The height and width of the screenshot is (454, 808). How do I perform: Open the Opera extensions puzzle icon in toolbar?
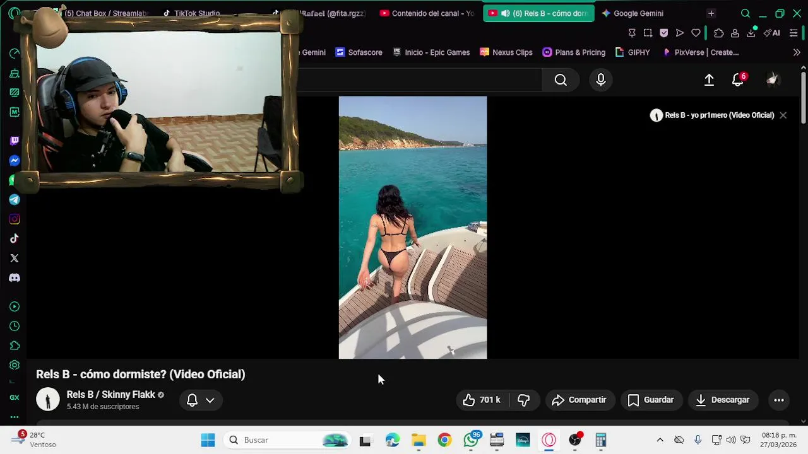719,33
